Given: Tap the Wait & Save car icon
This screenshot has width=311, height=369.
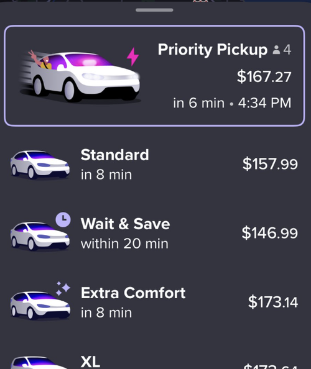Looking at the screenshot, I should tap(40, 236).
